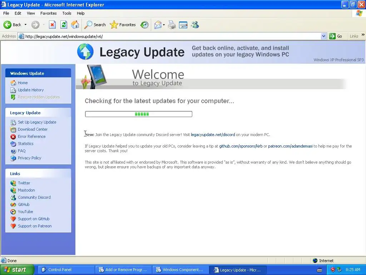Go to the browser Home page icon
This screenshot has width=366, height=275.
coord(75,25)
